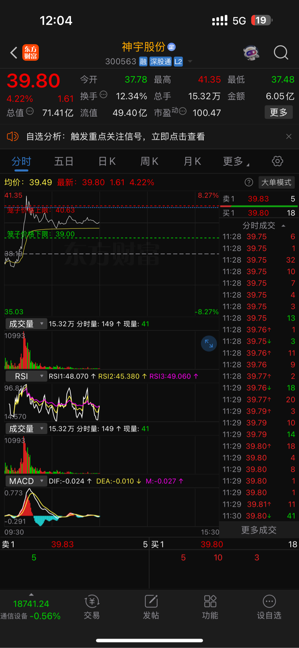Viewport: 299px width, 648px height.
Task: Open the robot assistant avatar
Action: pos(252,53)
